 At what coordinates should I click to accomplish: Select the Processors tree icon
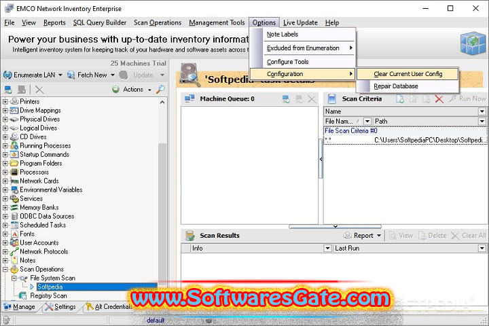click(14, 173)
